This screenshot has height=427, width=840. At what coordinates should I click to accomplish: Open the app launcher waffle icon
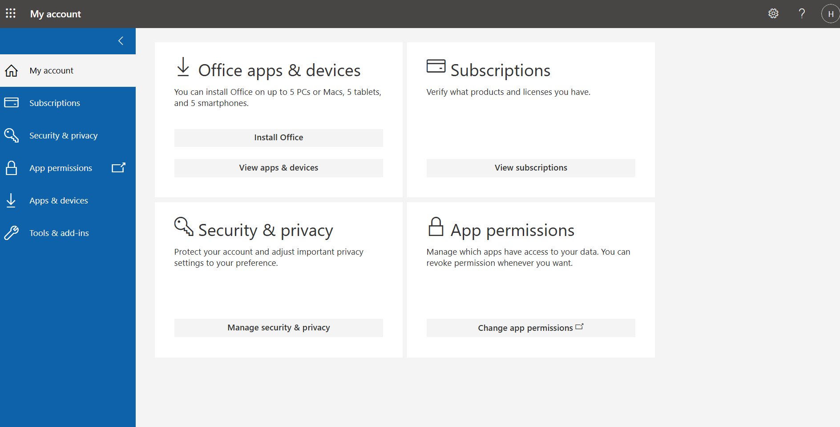(x=11, y=13)
